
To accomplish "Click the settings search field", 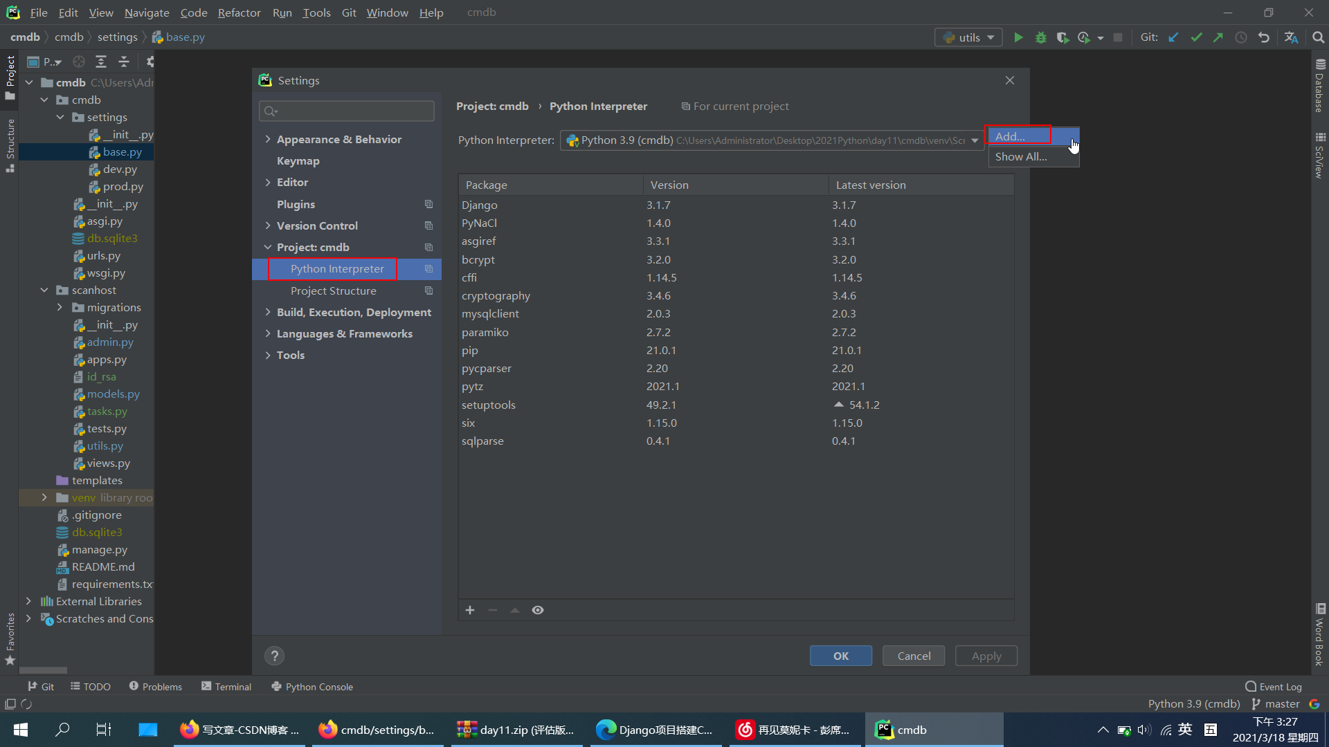I will click(347, 111).
